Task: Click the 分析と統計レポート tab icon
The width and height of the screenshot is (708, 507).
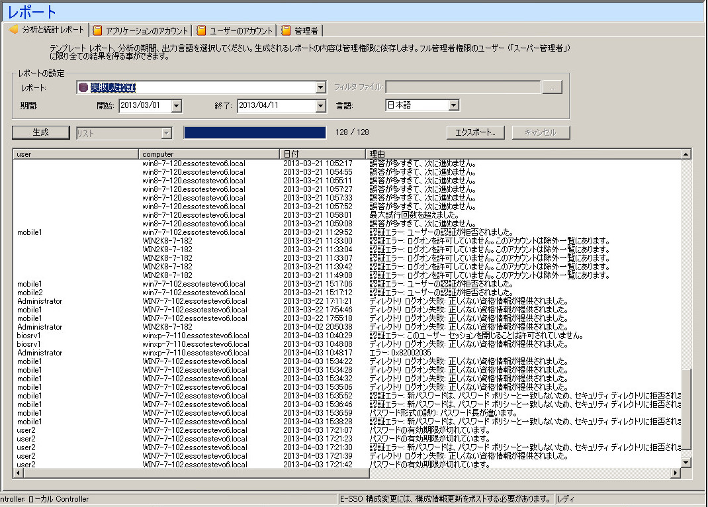Action: 14,30
